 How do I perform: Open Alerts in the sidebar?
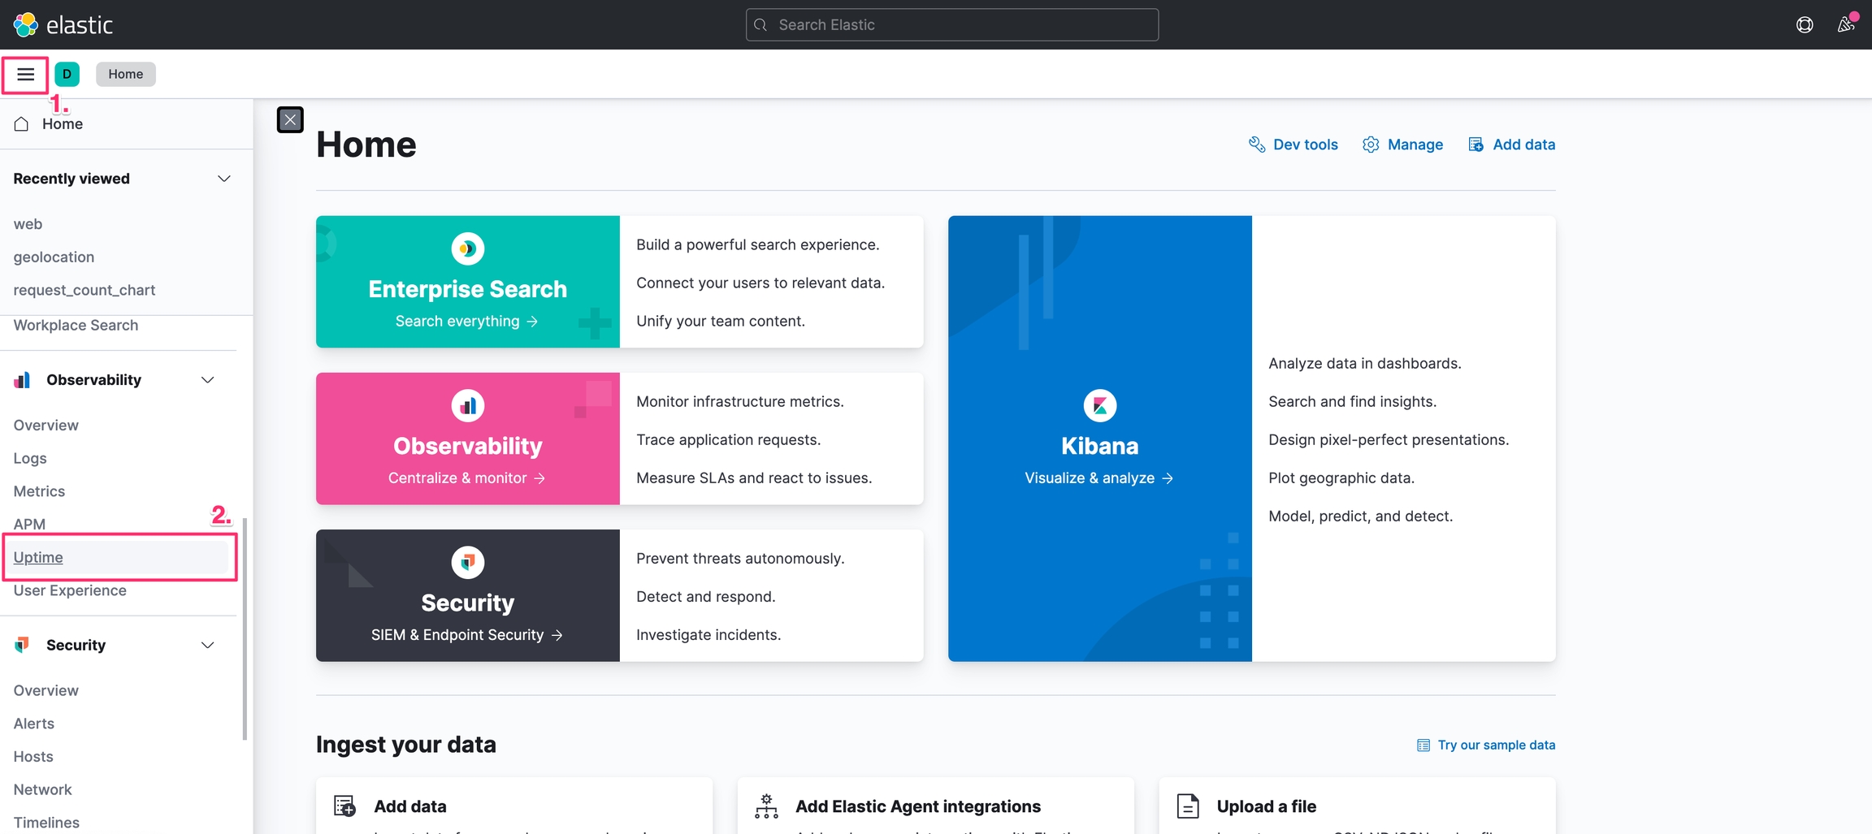[x=33, y=724]
